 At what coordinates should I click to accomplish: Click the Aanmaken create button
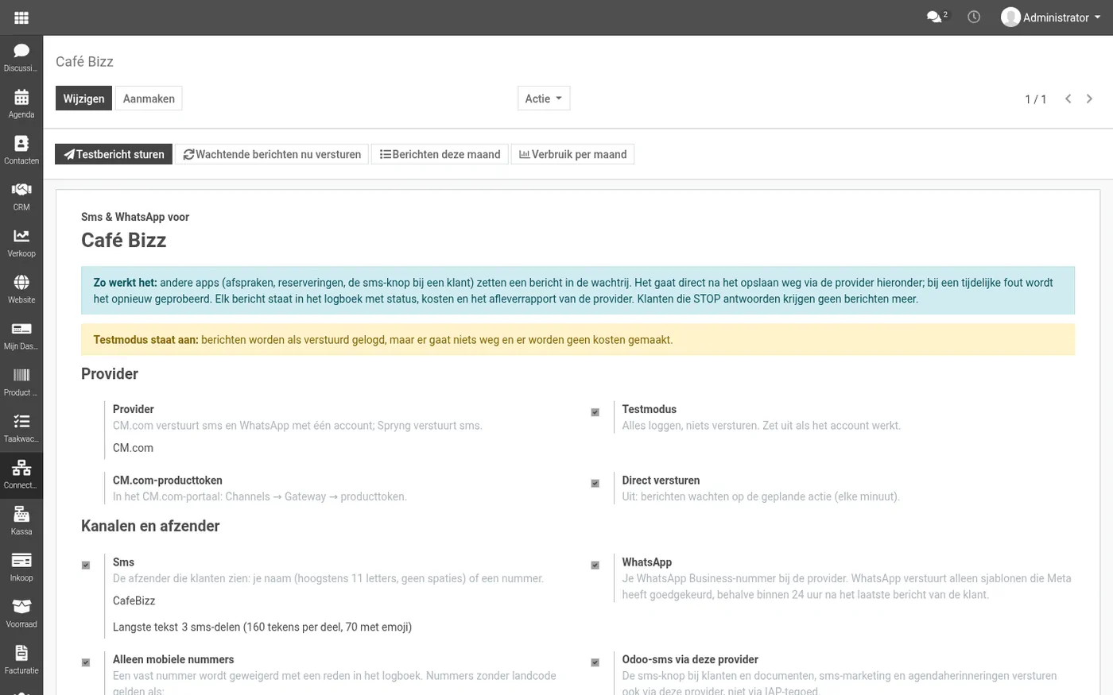(149, 98)
